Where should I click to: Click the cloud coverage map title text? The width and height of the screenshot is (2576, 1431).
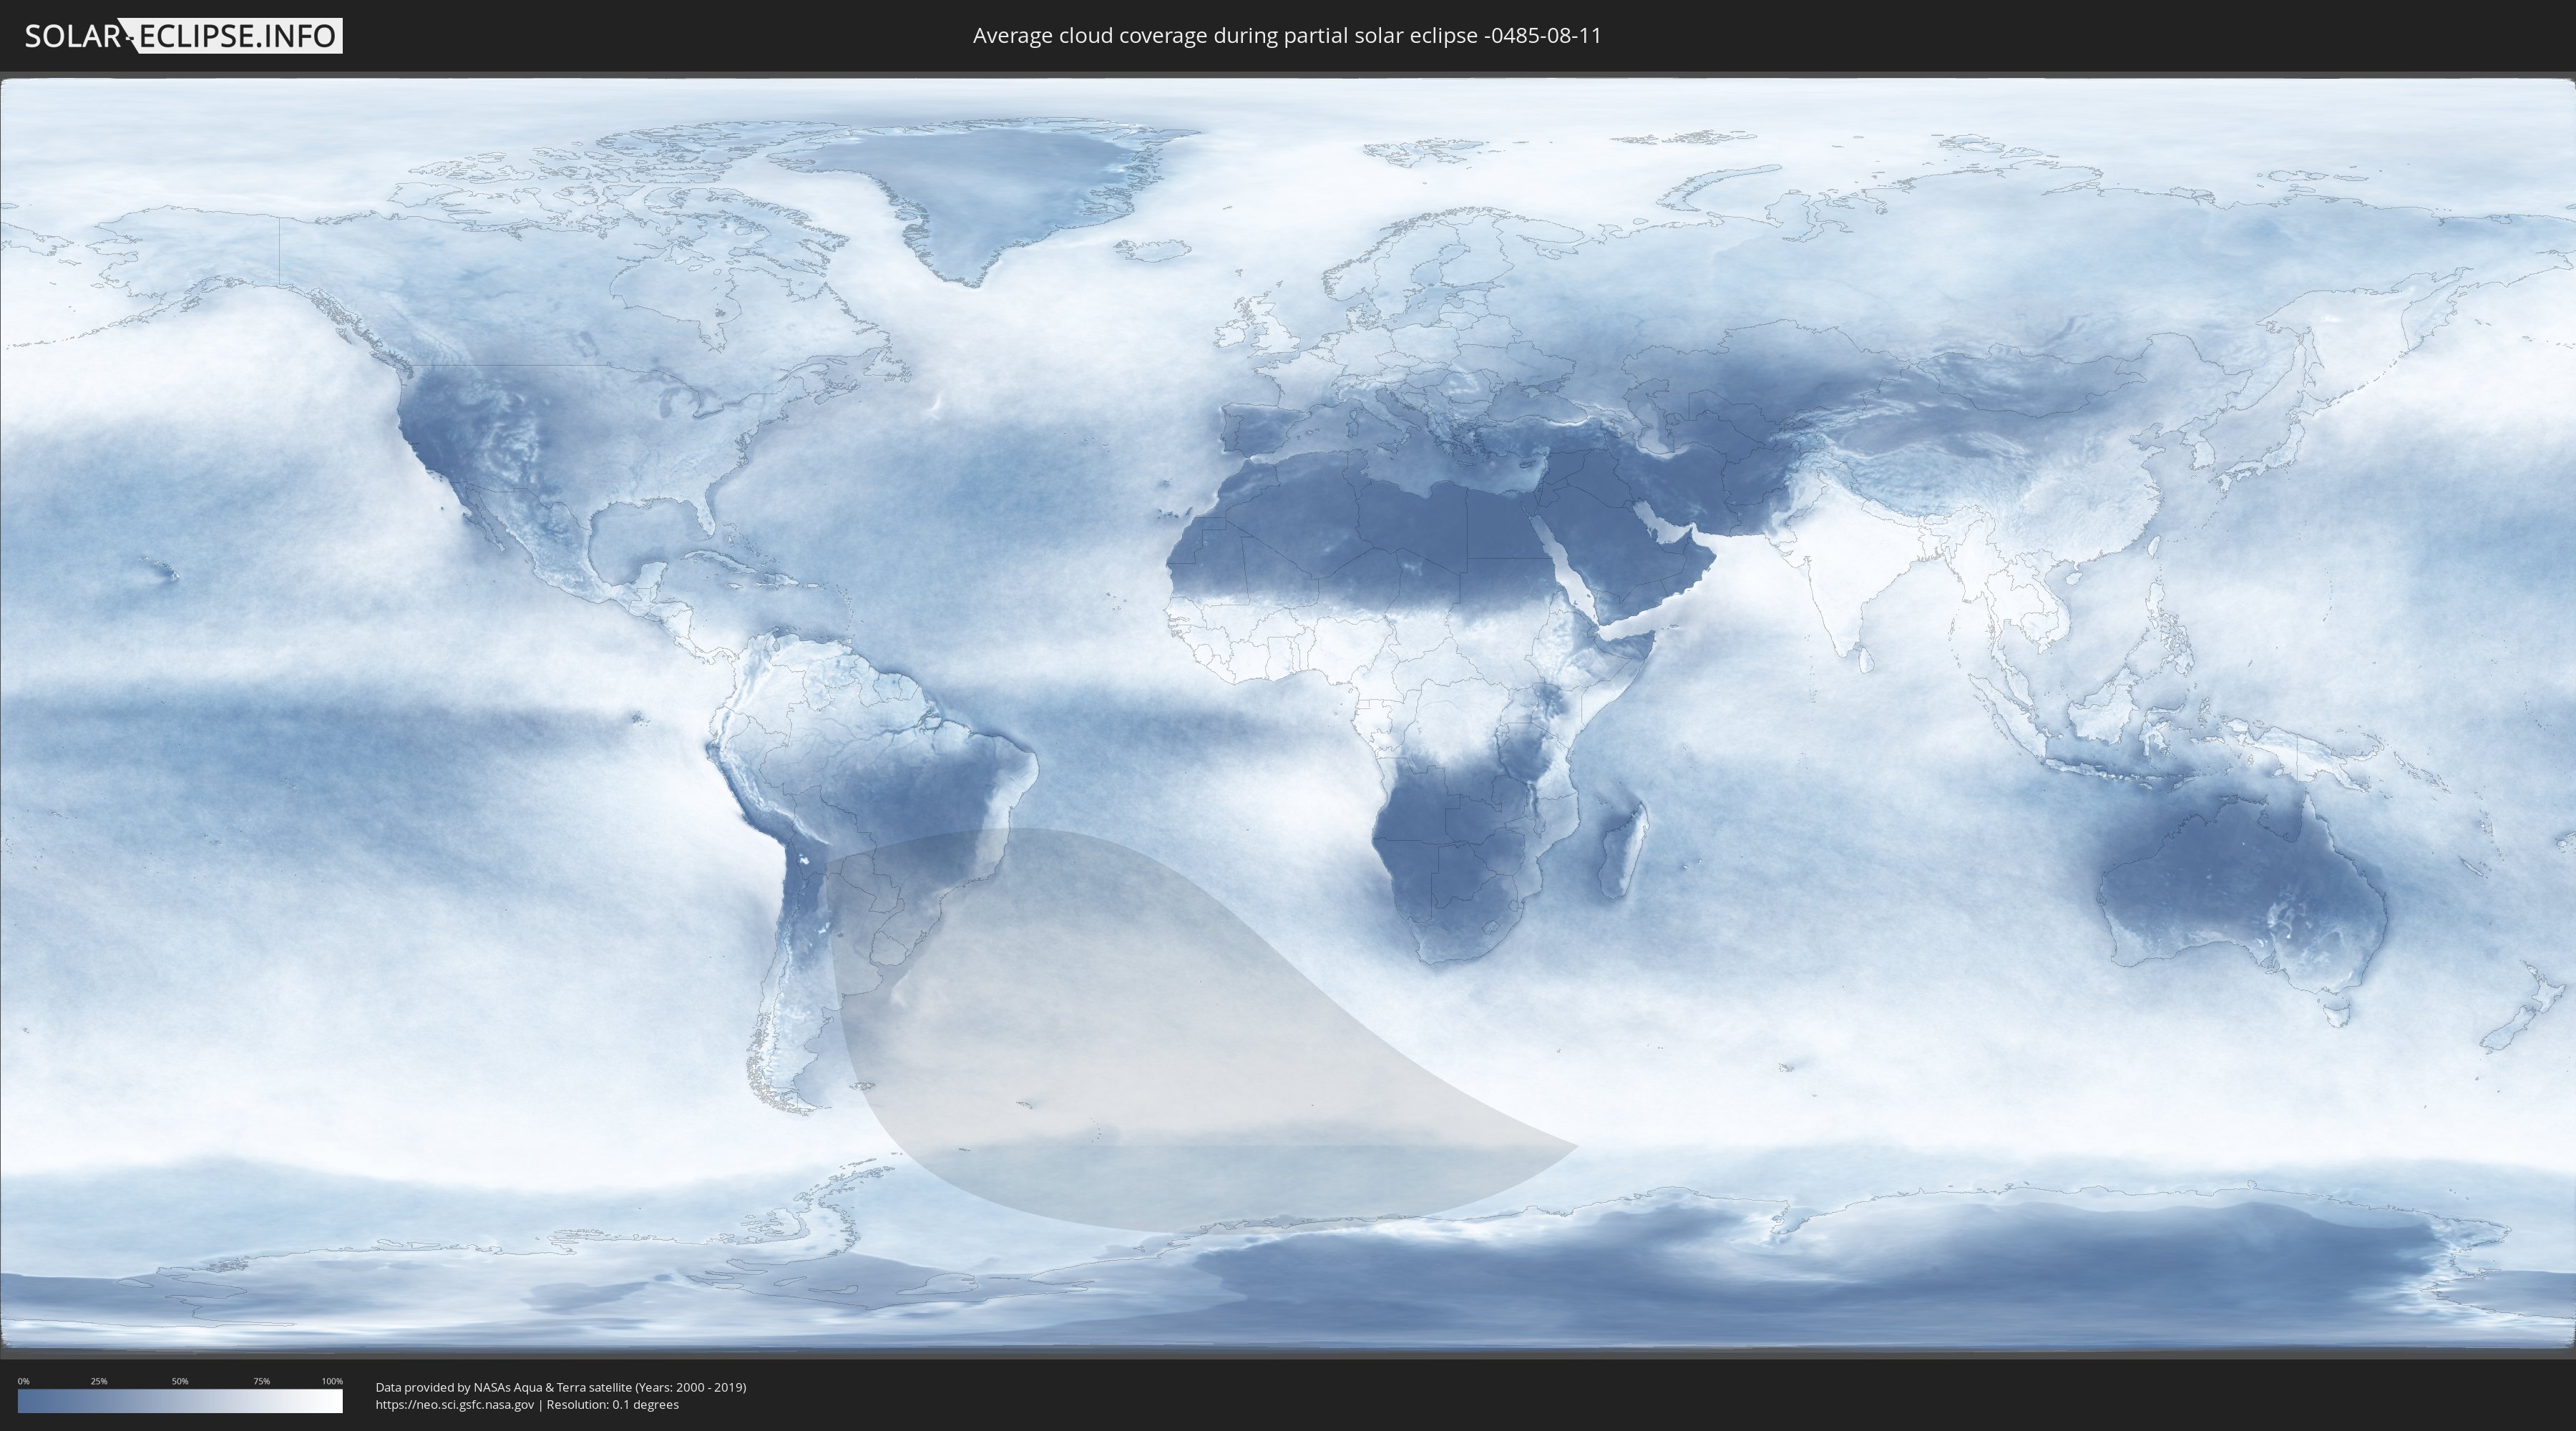point(1287,36)
